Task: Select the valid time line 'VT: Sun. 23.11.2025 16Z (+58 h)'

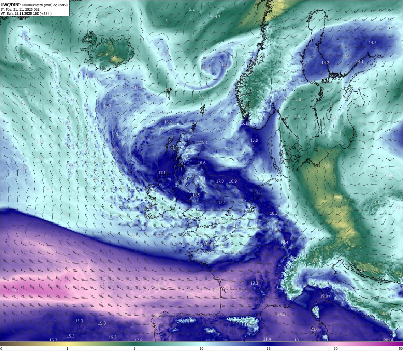Action: point(26,14)
